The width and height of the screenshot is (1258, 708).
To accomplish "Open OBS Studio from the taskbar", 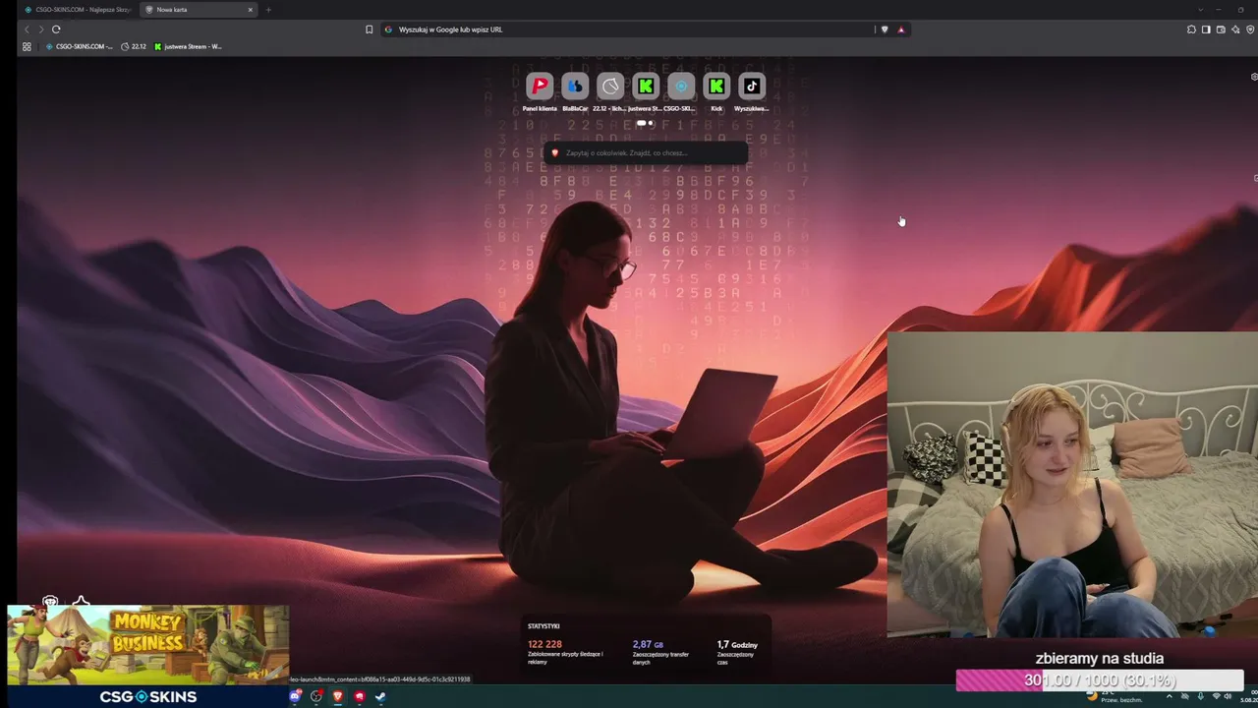I will [x=316, y=696].
